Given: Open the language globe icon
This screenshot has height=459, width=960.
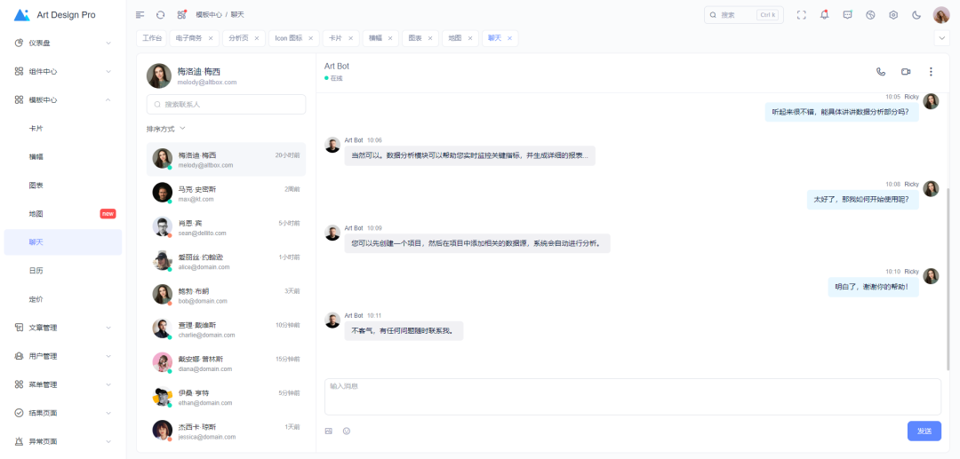Looking at the screenshot, I should pos(870,15).
